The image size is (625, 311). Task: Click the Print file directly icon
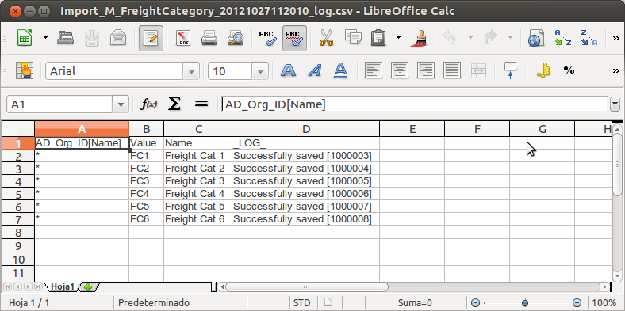(209, 38)
